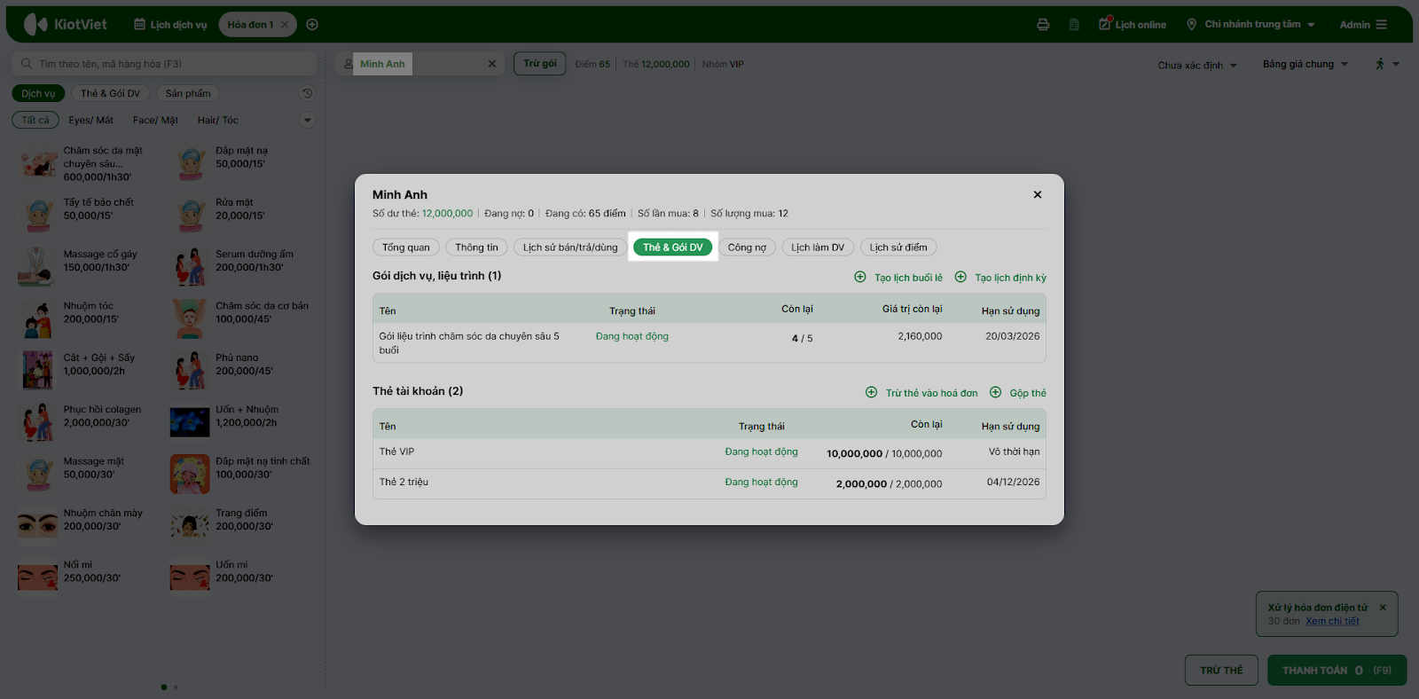Viewport: 1419px width, 699px height.
Task: Click the running person icon
Action: pyautogui.click(x=1380, y=64)
